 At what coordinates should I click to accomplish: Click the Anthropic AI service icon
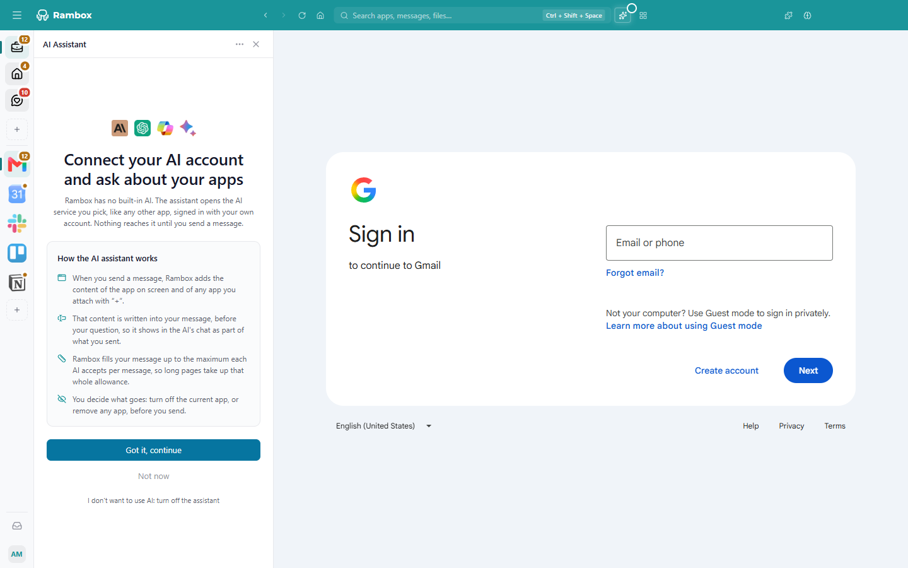120,128
